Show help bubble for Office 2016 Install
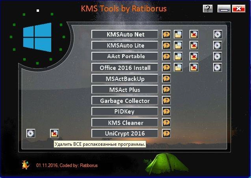251x178 pixels. [x=166, y=67]
